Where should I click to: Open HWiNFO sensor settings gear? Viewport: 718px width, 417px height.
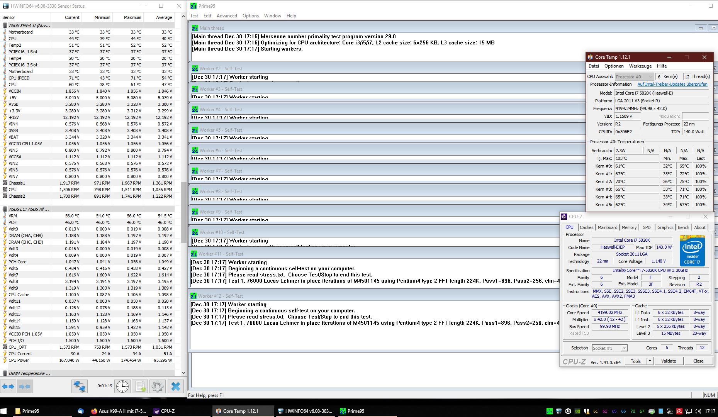157,386
